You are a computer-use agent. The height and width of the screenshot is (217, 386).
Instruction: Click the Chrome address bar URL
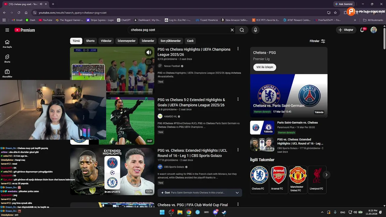(72, 13)
